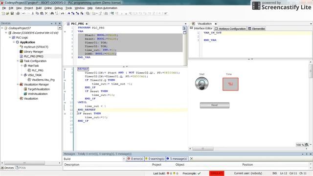
Task: Click the last bookmark flag toolbar icon
Action: (82, 13)
